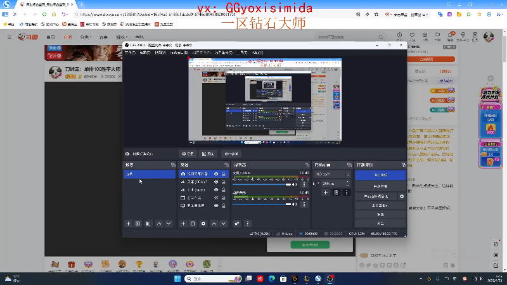Viewport: 507px width, 285px height.
Task: Open the OBS Help menu
Action: [x=257, y=53]
